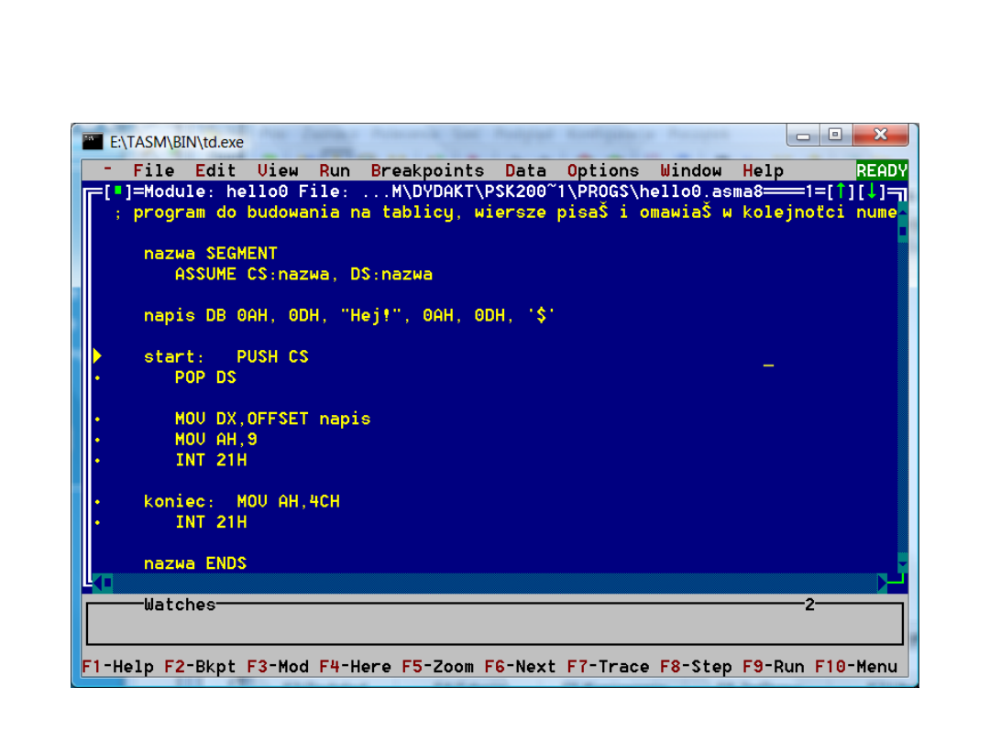Click the module window close box icon
Image resolution: width=990 pixels, height=742 pixels.
click(x=117, y=191)
